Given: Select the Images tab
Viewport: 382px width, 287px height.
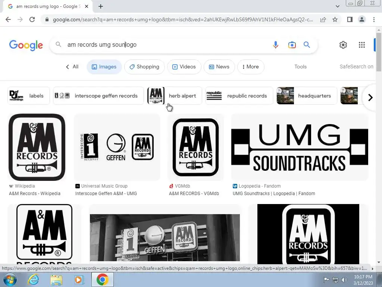Looking at the screenshot, I should pyautogui.click(x=104, y=67).
